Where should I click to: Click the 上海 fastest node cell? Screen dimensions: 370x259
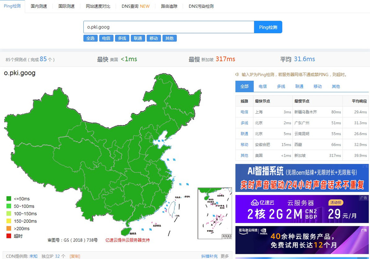[x=259, y=112]
